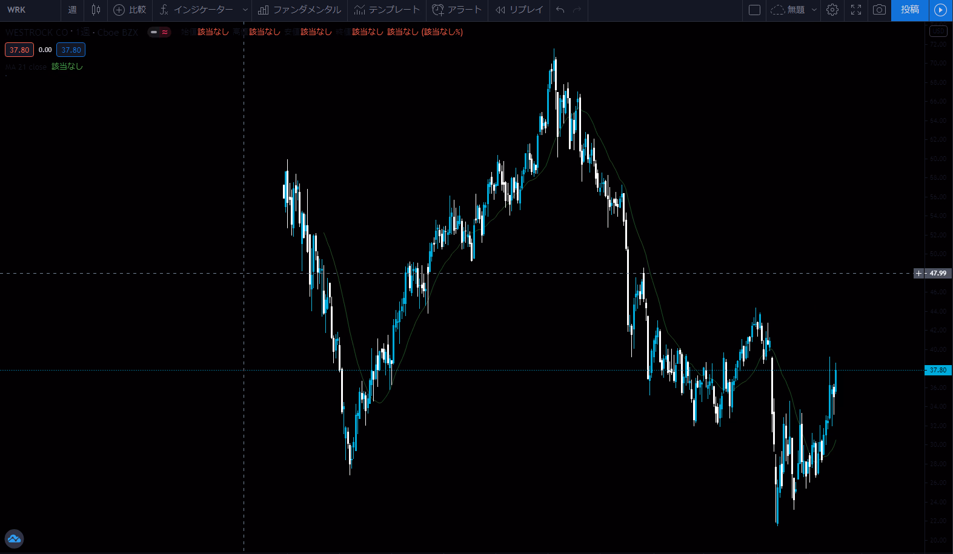
Task: Open the layout selection square icon
Action: click(754, 10)
